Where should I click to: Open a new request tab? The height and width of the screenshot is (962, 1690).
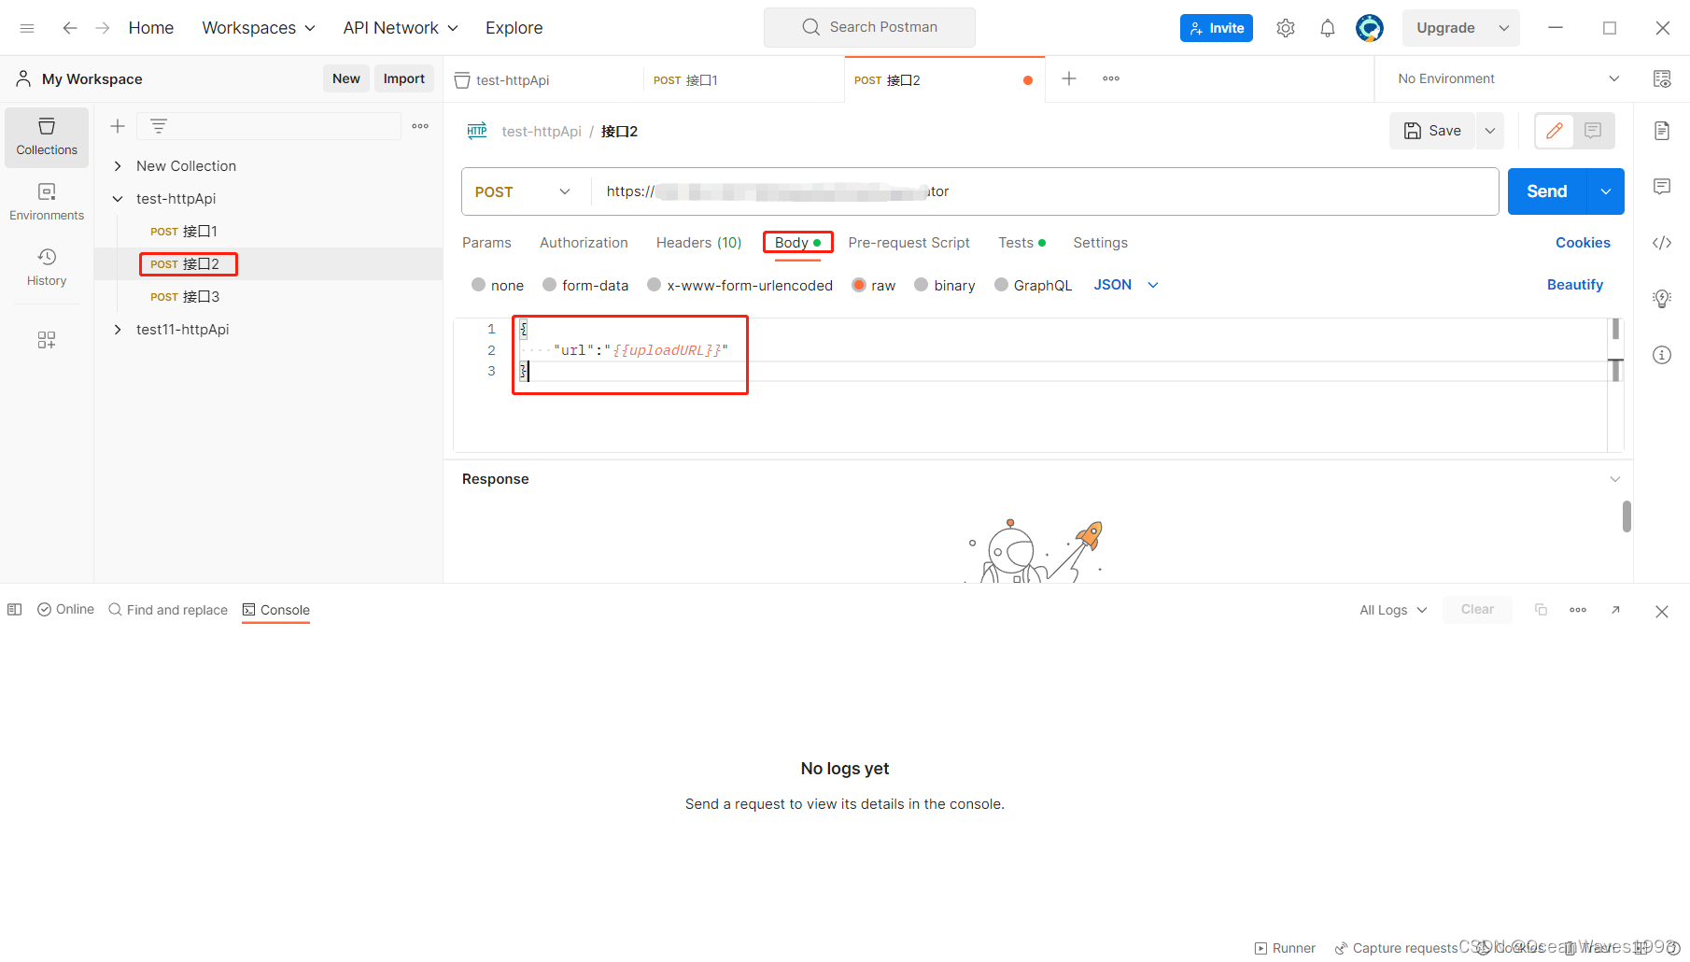(1069, 78)
